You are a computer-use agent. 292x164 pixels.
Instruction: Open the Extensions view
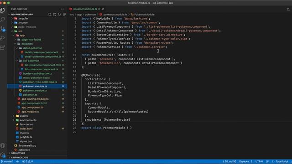[x=3, y=47]
